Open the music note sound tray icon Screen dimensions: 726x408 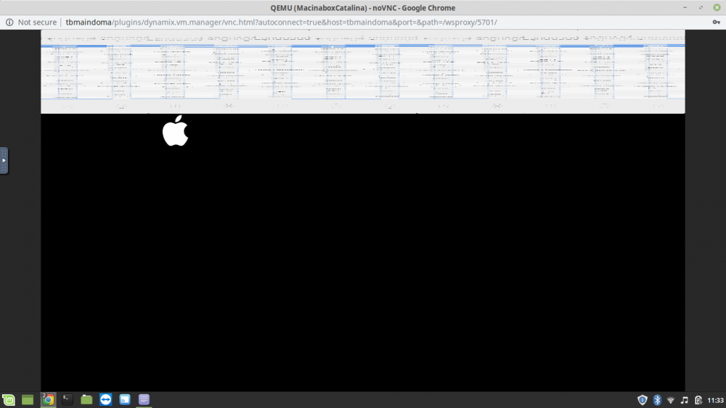click(685, 400)
